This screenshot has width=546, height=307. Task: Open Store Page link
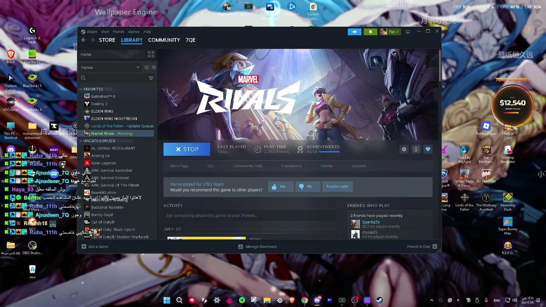pos(179,166)
